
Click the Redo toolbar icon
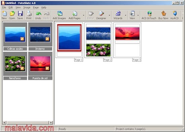[46, 14]
